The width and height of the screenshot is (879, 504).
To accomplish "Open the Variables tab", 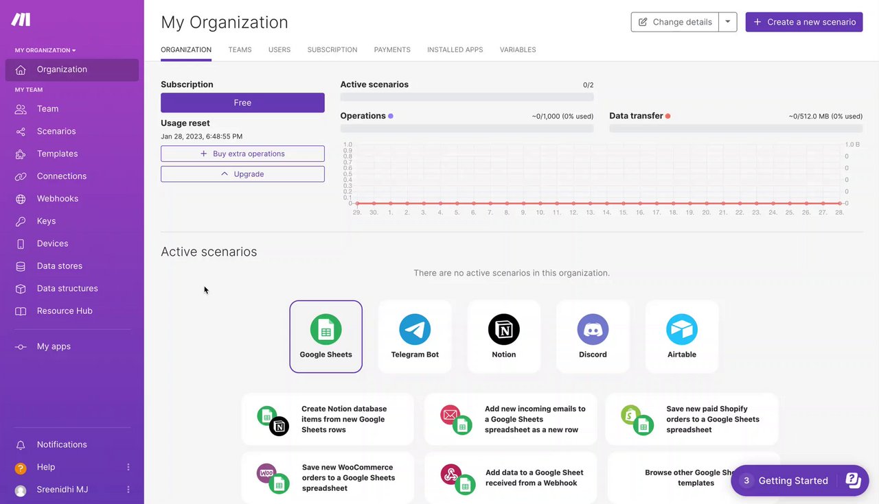I will coord(518,50).
